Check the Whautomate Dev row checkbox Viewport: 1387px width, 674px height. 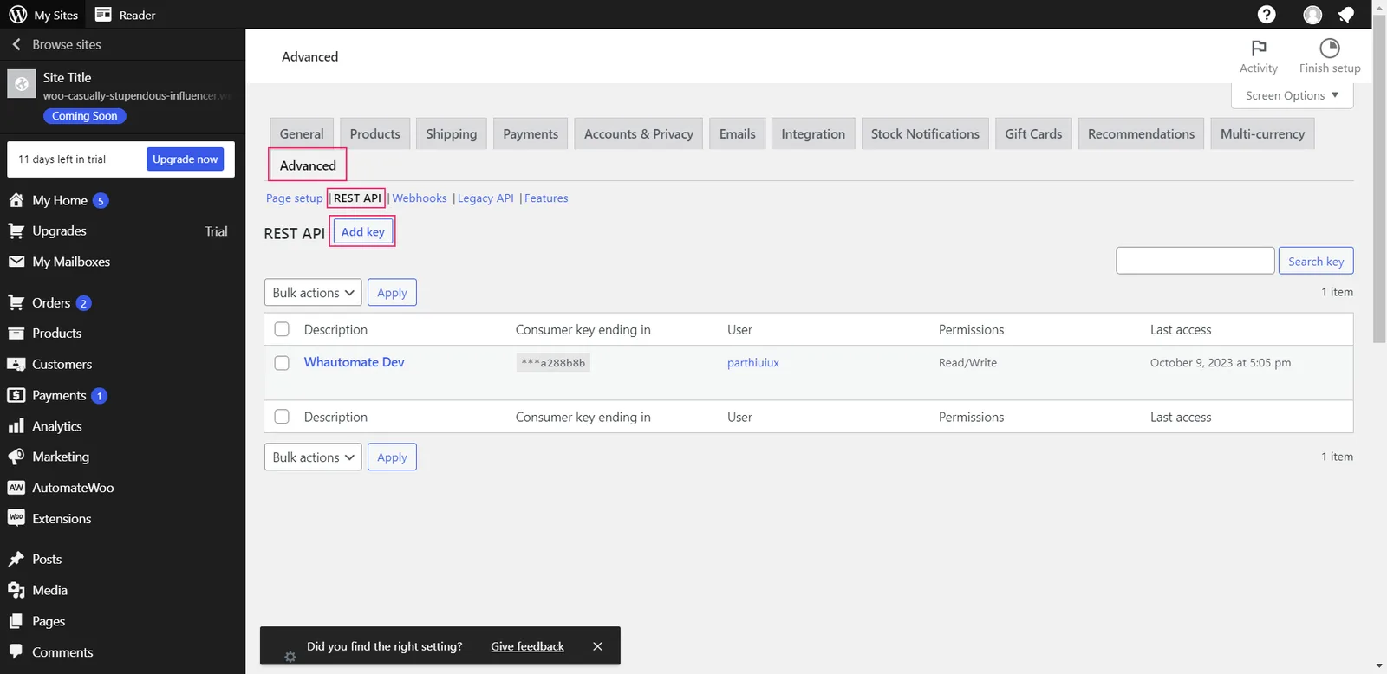pyautogui.click(x=282, y=363)
